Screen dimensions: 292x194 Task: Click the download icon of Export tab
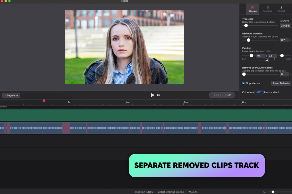(x=281, y=7)
